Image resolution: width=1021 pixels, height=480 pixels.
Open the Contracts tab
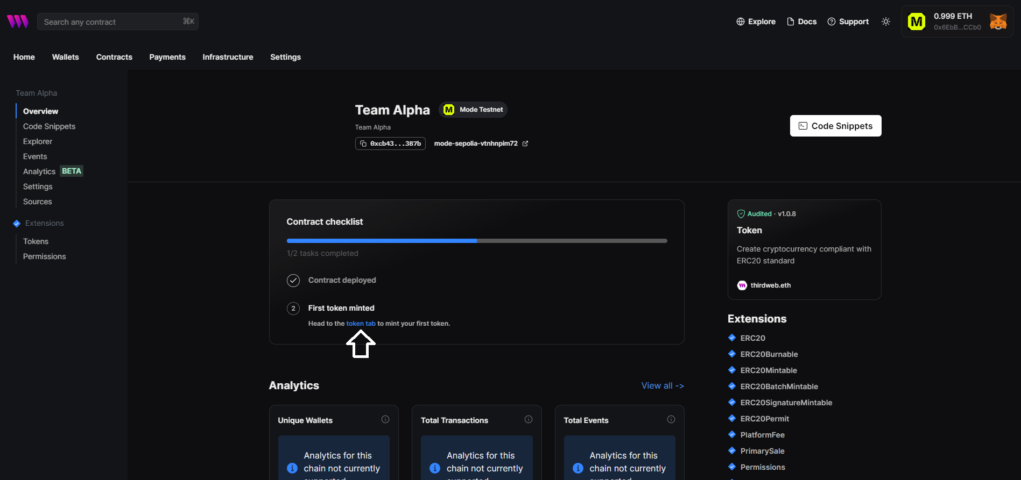tap(114, 57)
